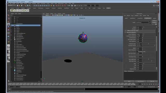Toggle Select by Component Type mode

[30, 6]
